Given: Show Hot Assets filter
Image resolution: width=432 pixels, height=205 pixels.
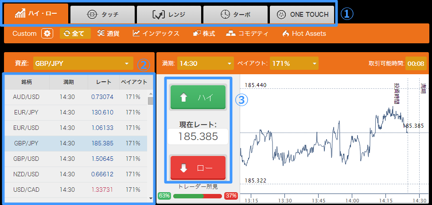Looking at the screenshot, I should click(x=304, y=34).
